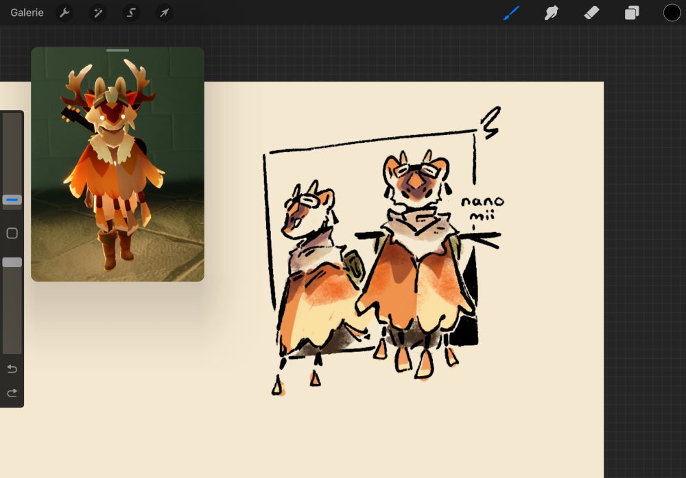686x478 pixels.
Task: Open the Galerie view
Action: [x=27, y=13]
